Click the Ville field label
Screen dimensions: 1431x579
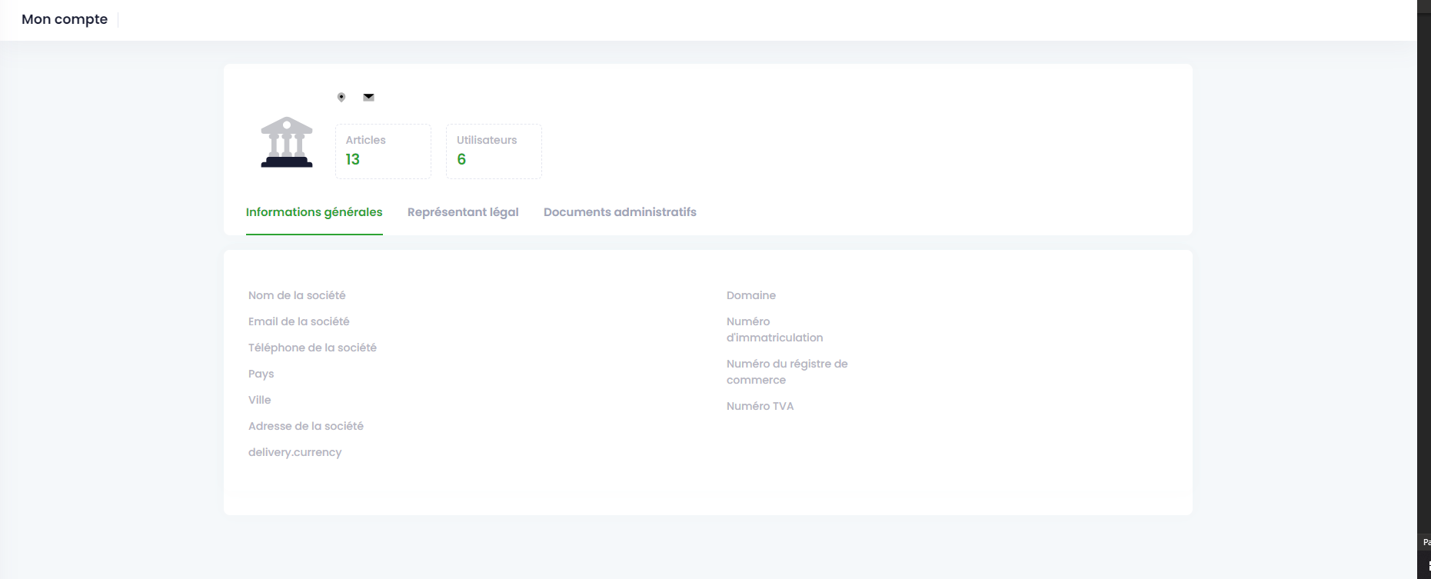260,400
